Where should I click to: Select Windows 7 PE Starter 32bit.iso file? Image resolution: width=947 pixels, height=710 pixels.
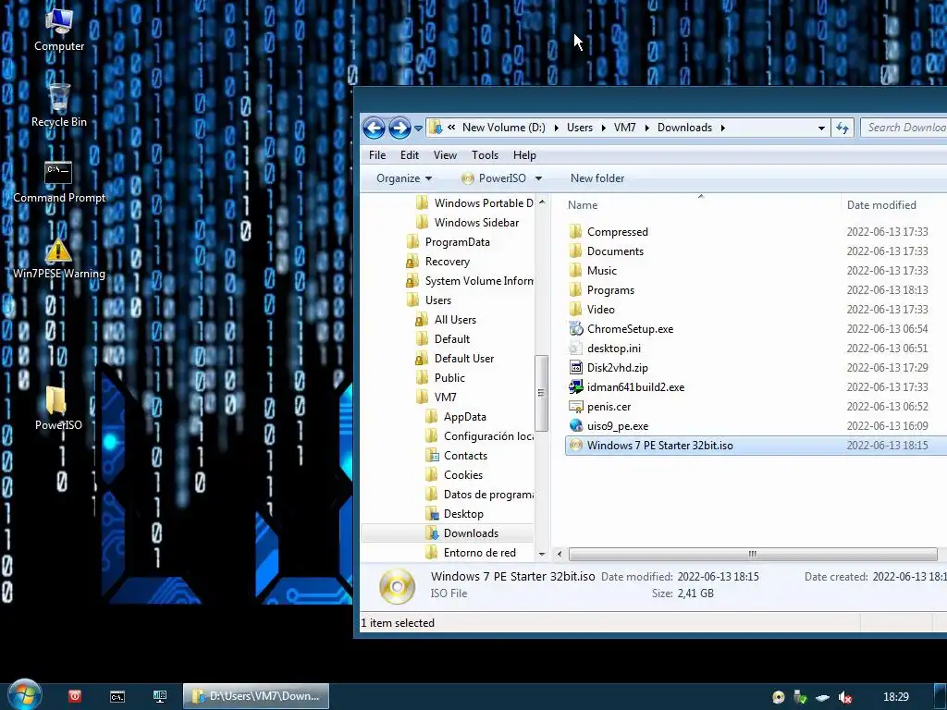click(x=756, y=446)
